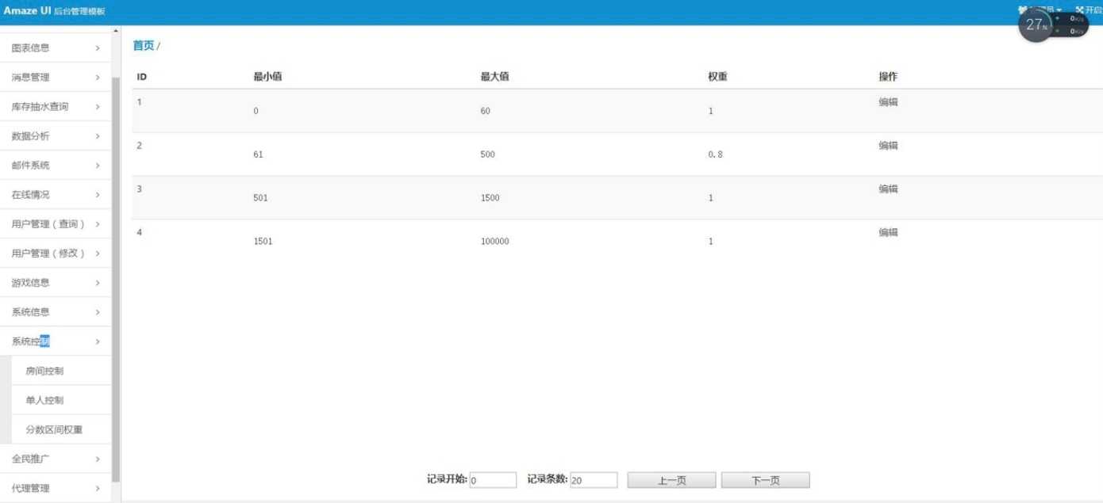Click chevron beside 用户管理（修改）
This screenshot has width=1103, height=503.
click(98, 253)
